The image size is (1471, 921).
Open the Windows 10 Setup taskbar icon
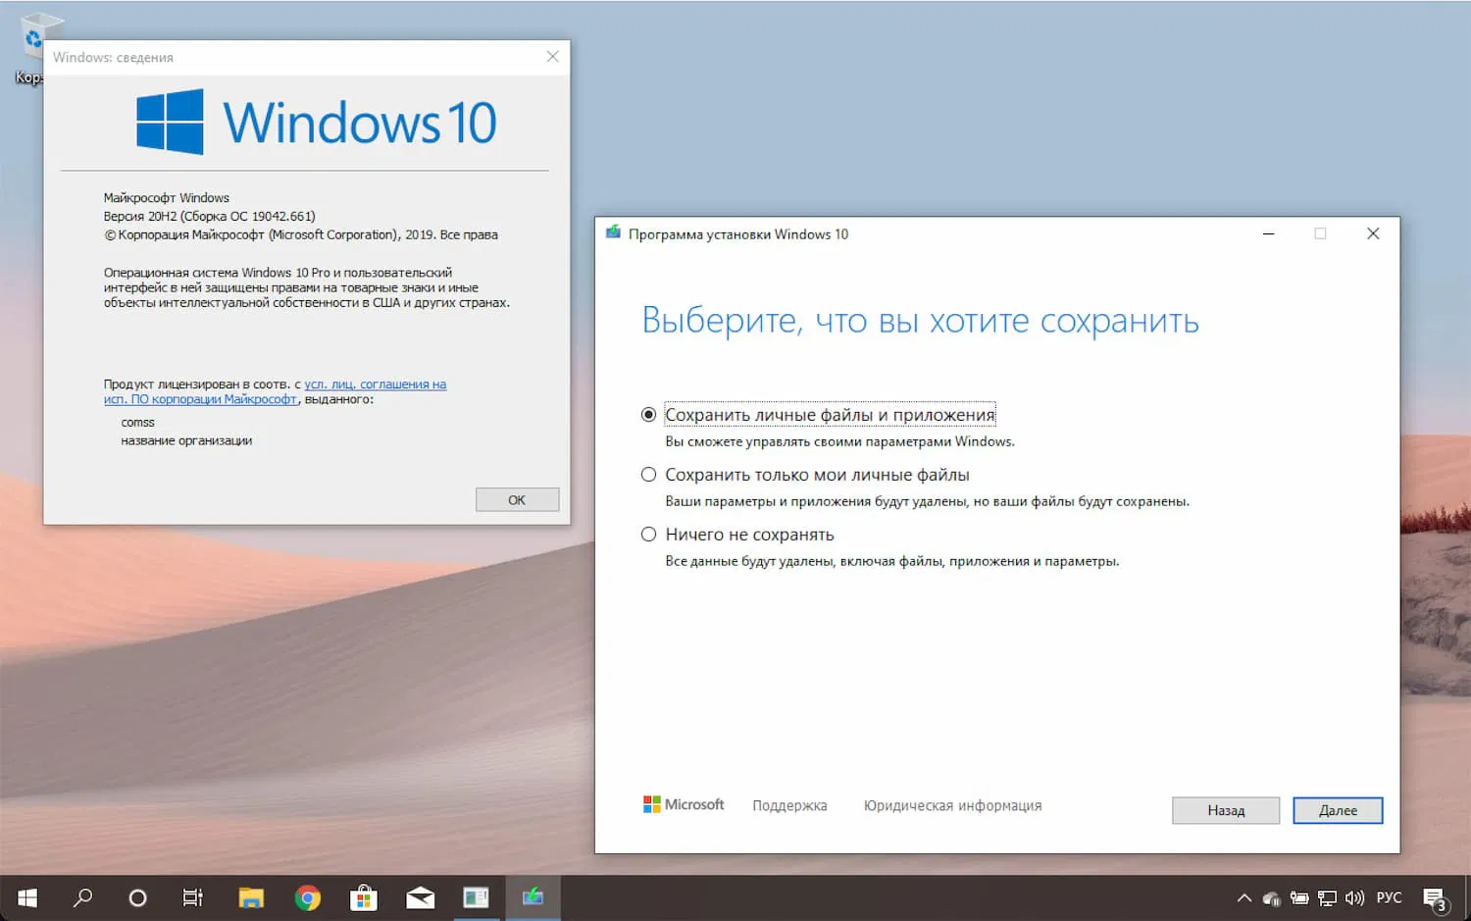(x=533, y=896)
